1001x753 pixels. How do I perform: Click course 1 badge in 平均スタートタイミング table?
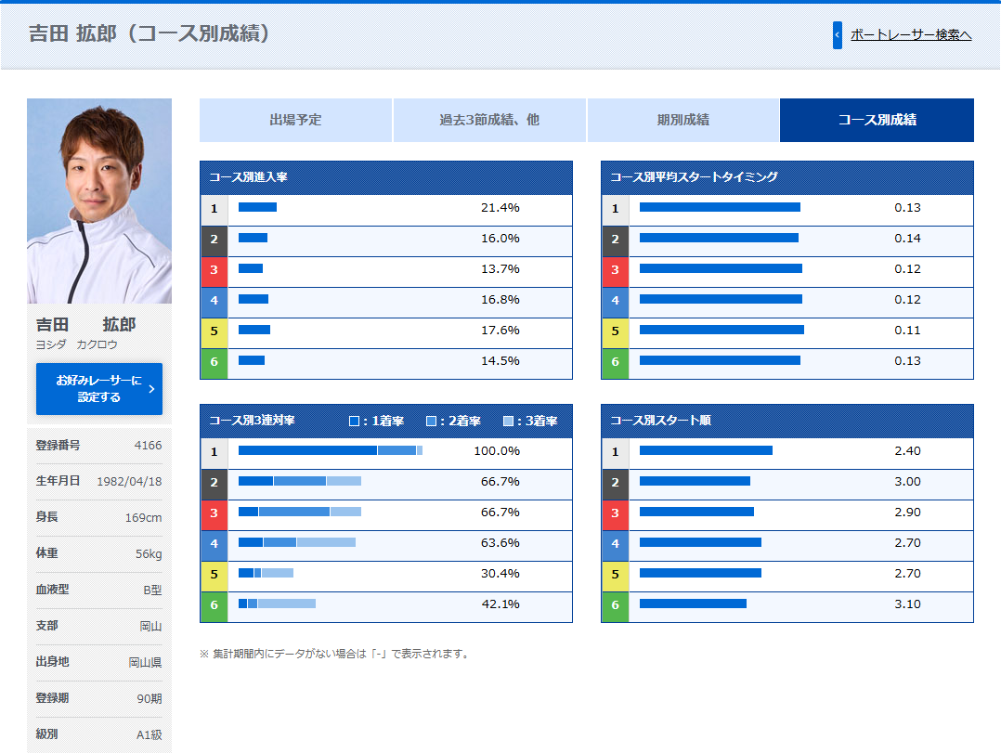pos(616,209)
